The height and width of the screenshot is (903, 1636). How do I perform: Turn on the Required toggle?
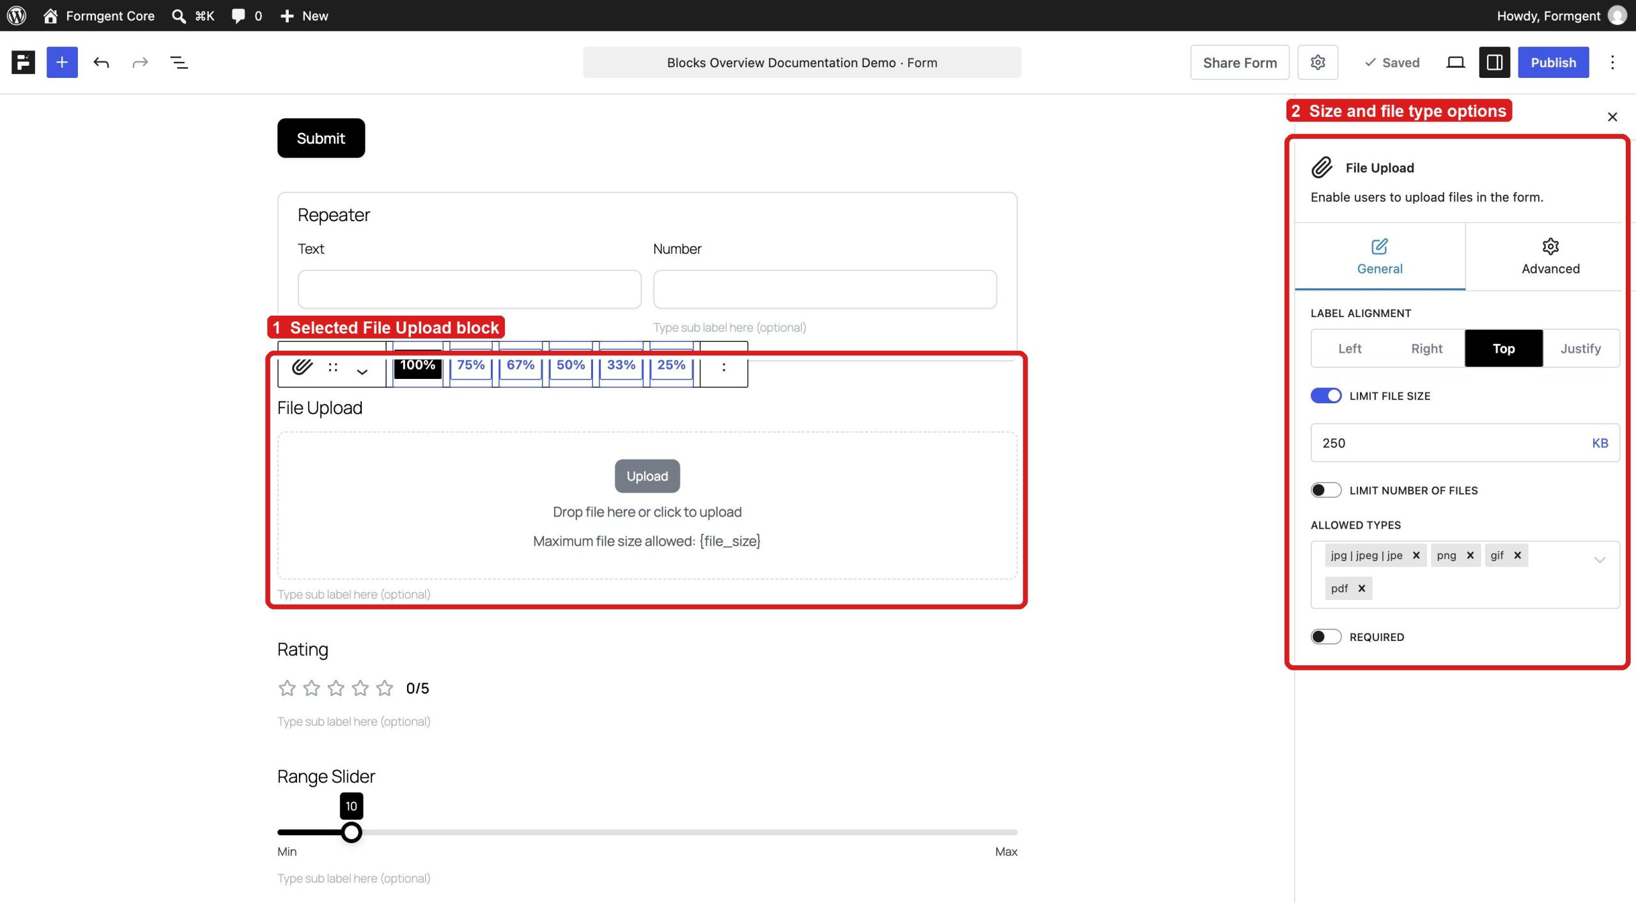[1326, 637]
